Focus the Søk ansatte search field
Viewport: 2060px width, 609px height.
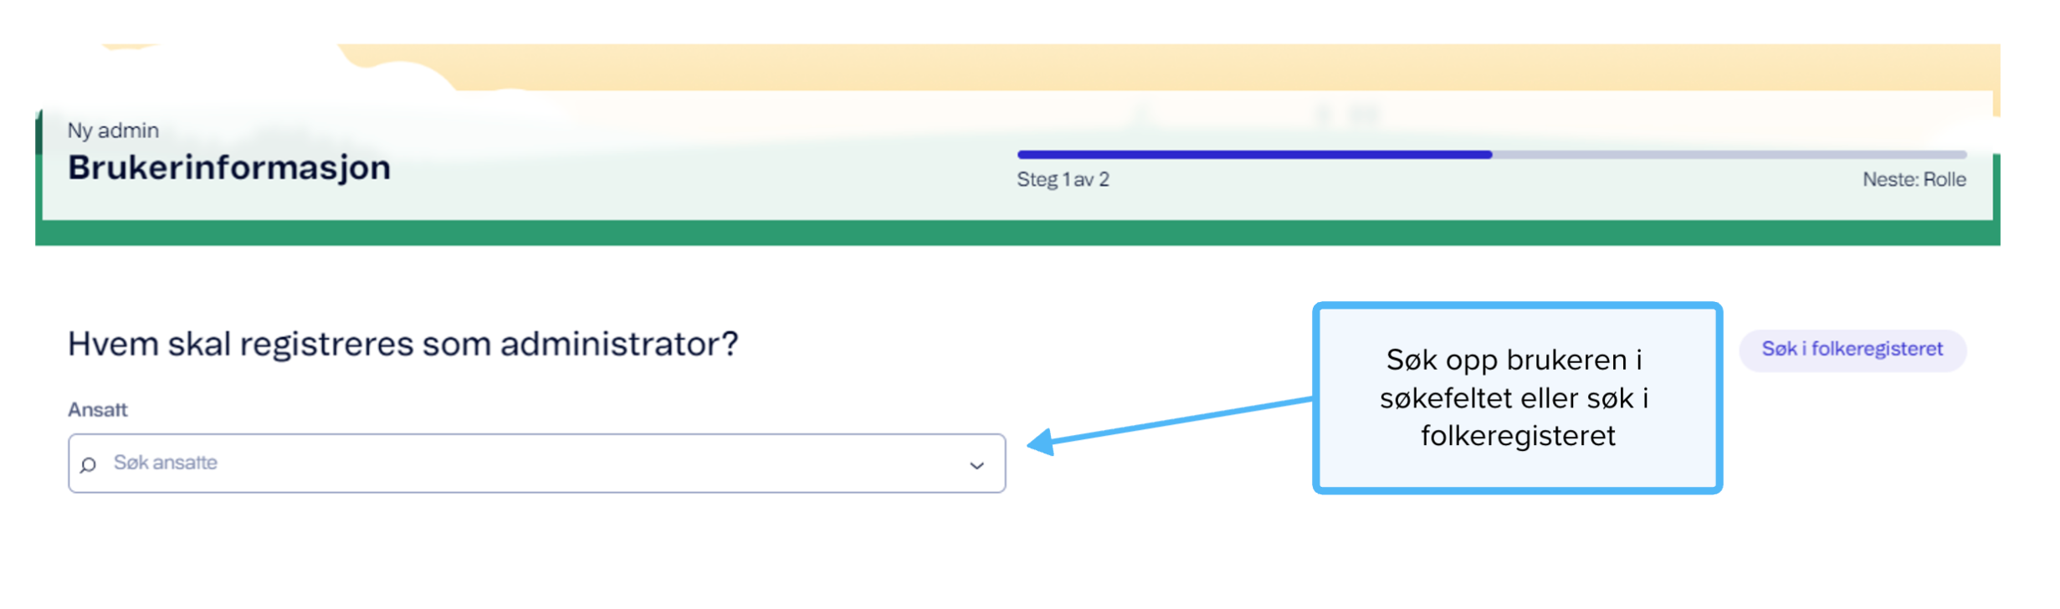point(536,463)
